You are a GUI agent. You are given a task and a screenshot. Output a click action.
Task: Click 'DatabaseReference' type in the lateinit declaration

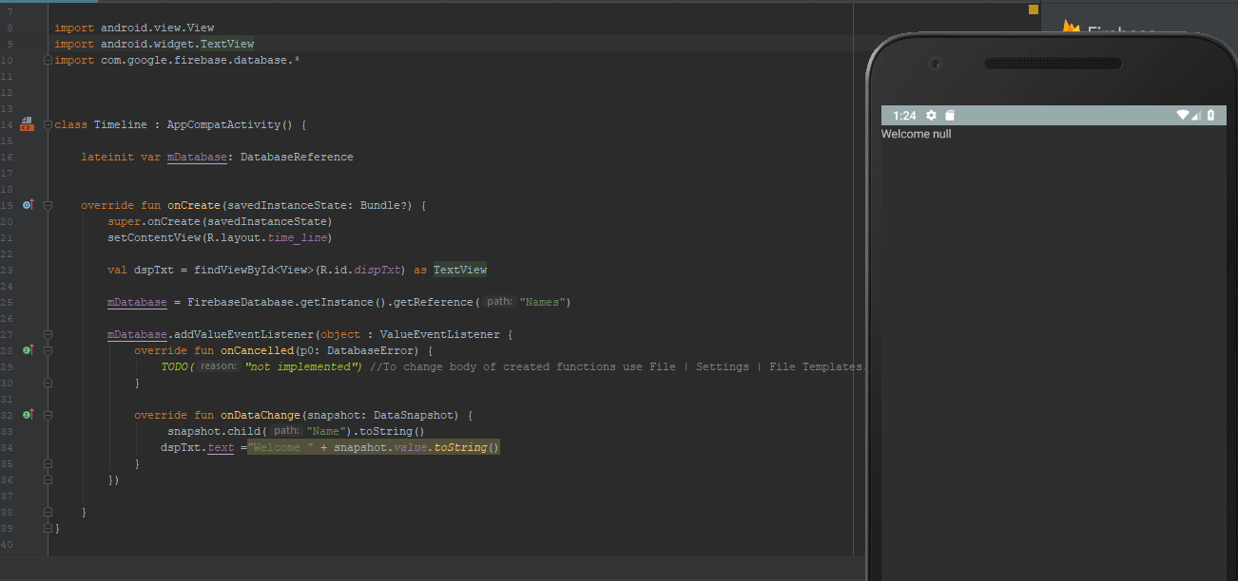pyautogui.click(x=297, y=157)
